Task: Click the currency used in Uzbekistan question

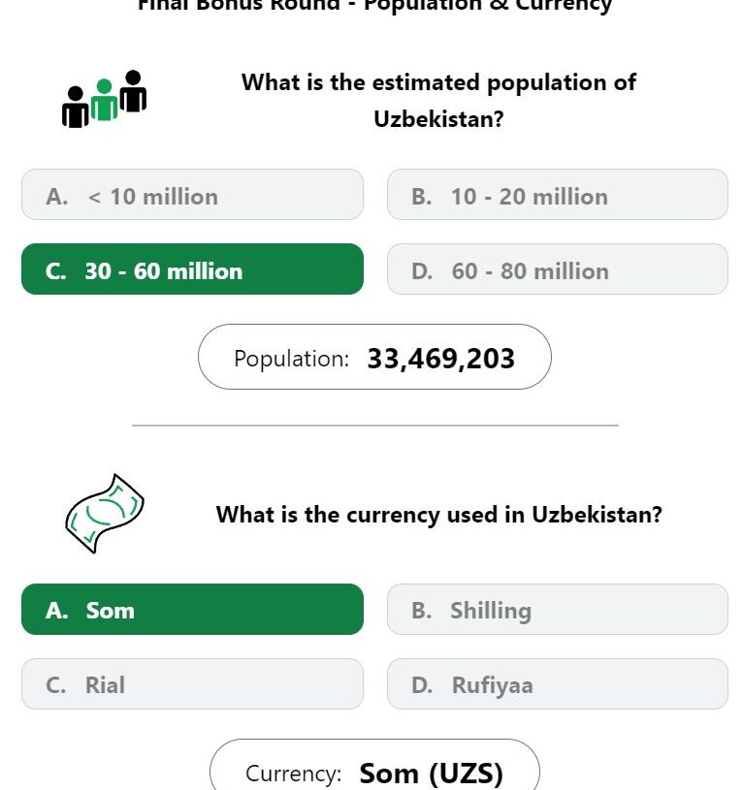Action: tap(438, 514)
